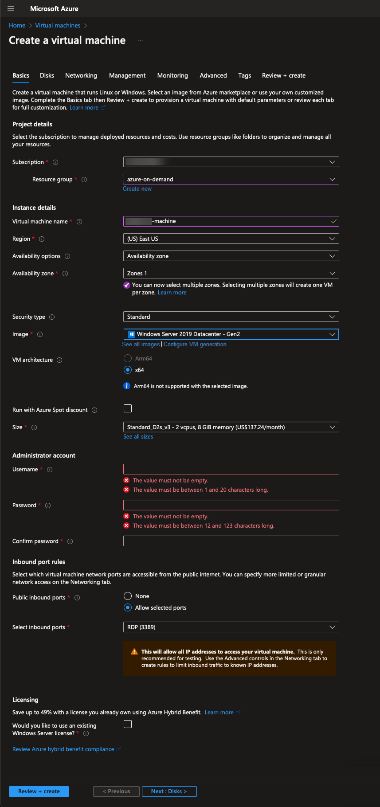The width and height of the screenshot is (380, 807).
Task: Open the Disks tab
Action: point(47,75)
